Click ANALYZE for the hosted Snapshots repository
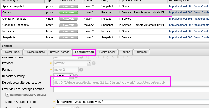The image size is (209, 108). [x=68, y=37]
